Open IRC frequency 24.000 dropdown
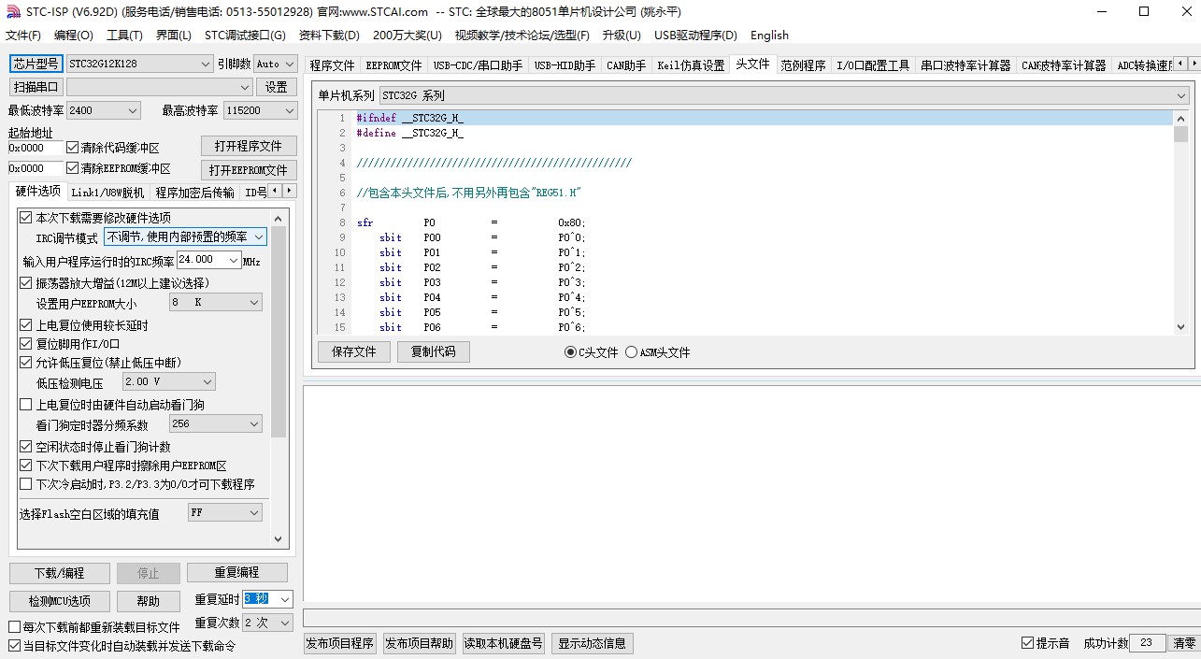 [234, 260]
